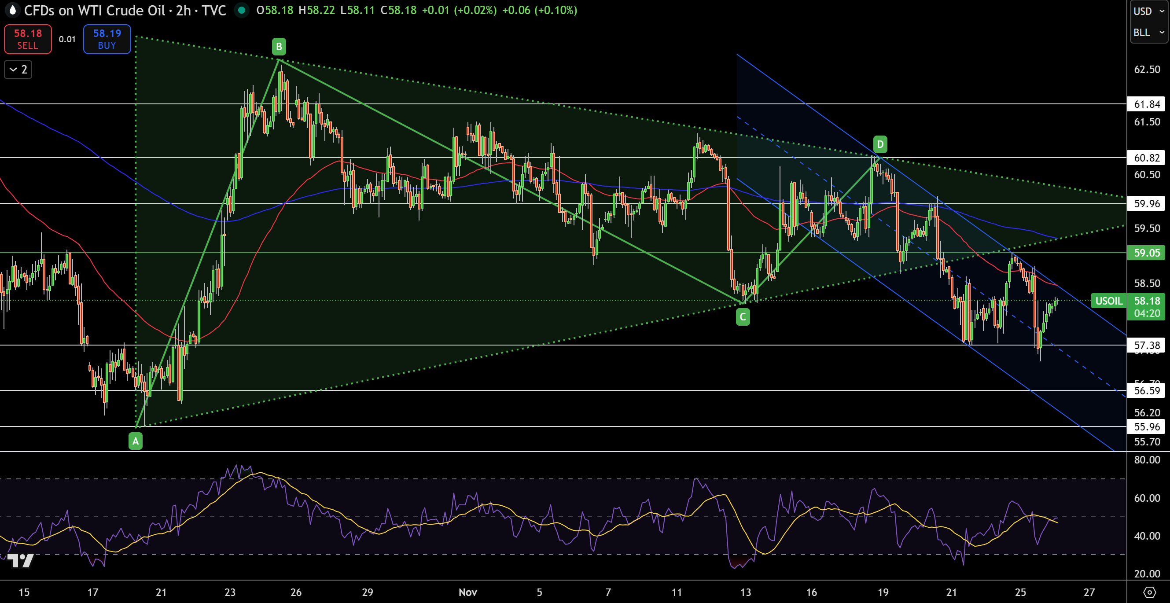Click the green point marker C
The image size is (1170, 603).
(743, 317)
